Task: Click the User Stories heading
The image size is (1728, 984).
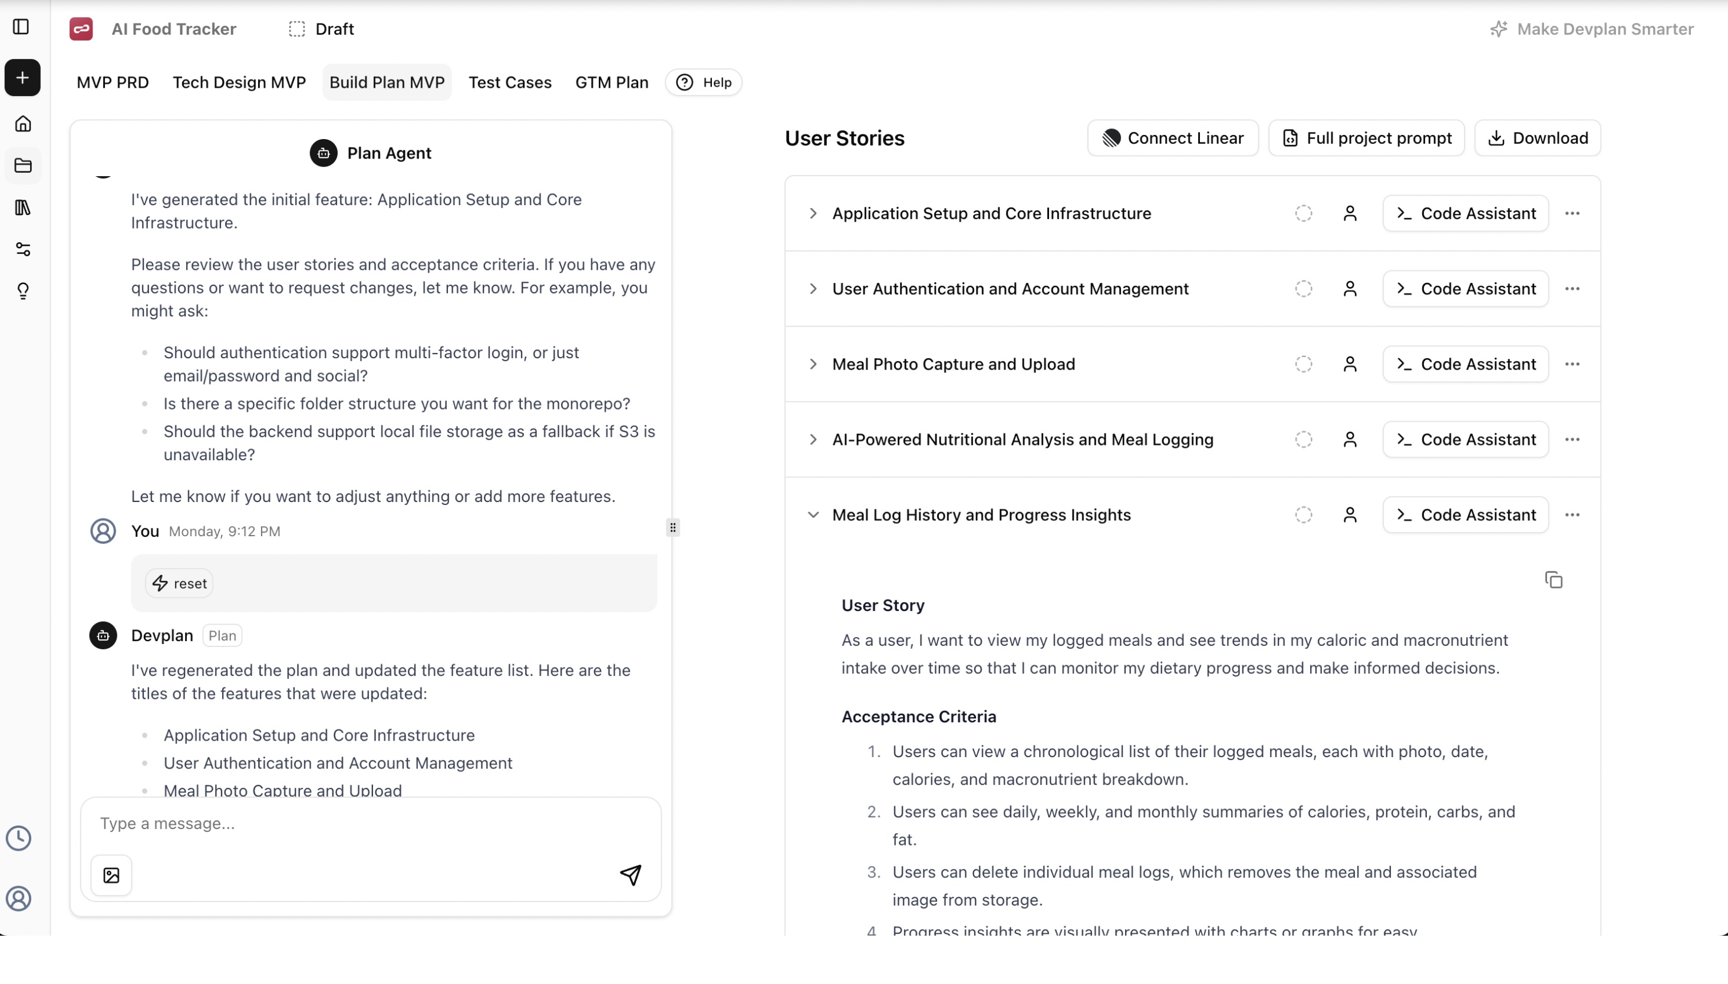Action: coord(845,138)
